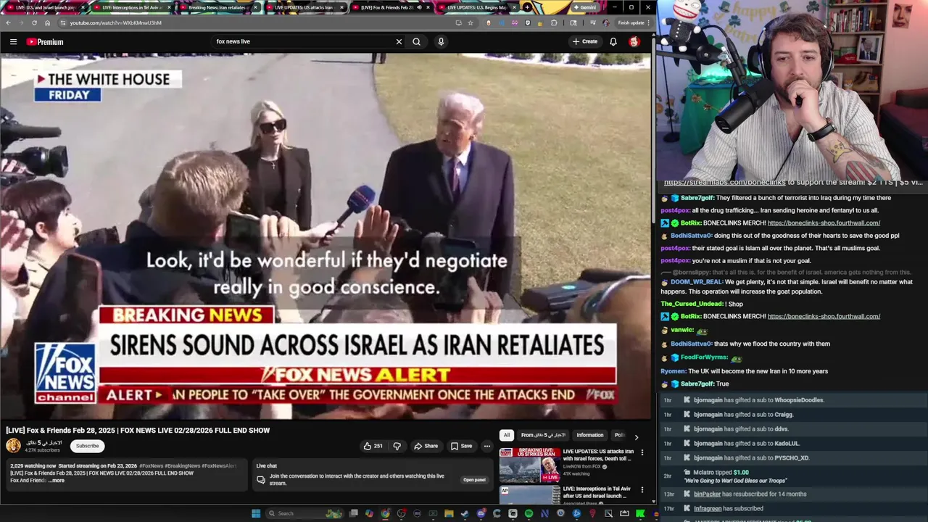Screen dimensions: 928x522
Task: Share the Fox & Friends video
Action: [426, 446]
